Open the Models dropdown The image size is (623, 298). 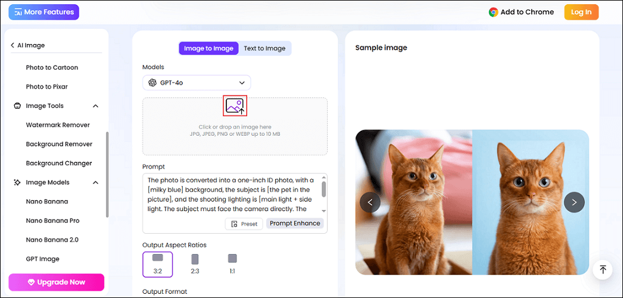(197, 83)
